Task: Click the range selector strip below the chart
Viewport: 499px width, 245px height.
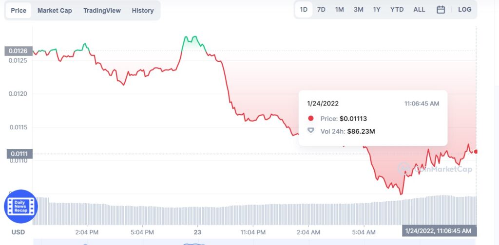Action: (x=254, y=242)
